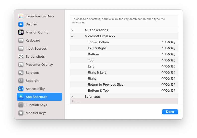The image size is (197, 138).
Task: Select the Return to Previous Size row
Action: click(x=124, y=85)
